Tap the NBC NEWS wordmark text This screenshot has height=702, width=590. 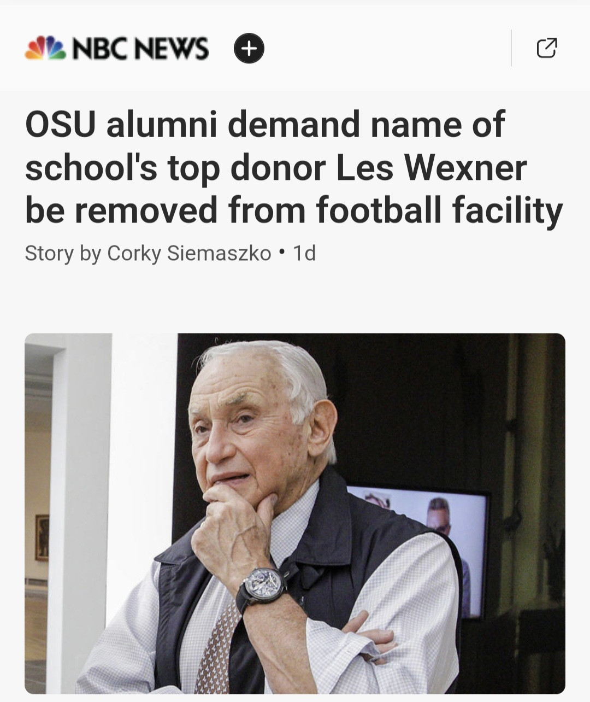pos(140,49)
